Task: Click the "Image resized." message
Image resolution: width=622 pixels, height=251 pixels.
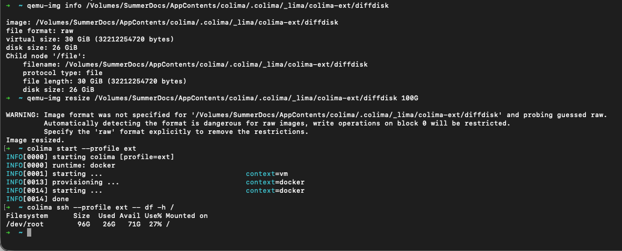Action: (32, 139)
